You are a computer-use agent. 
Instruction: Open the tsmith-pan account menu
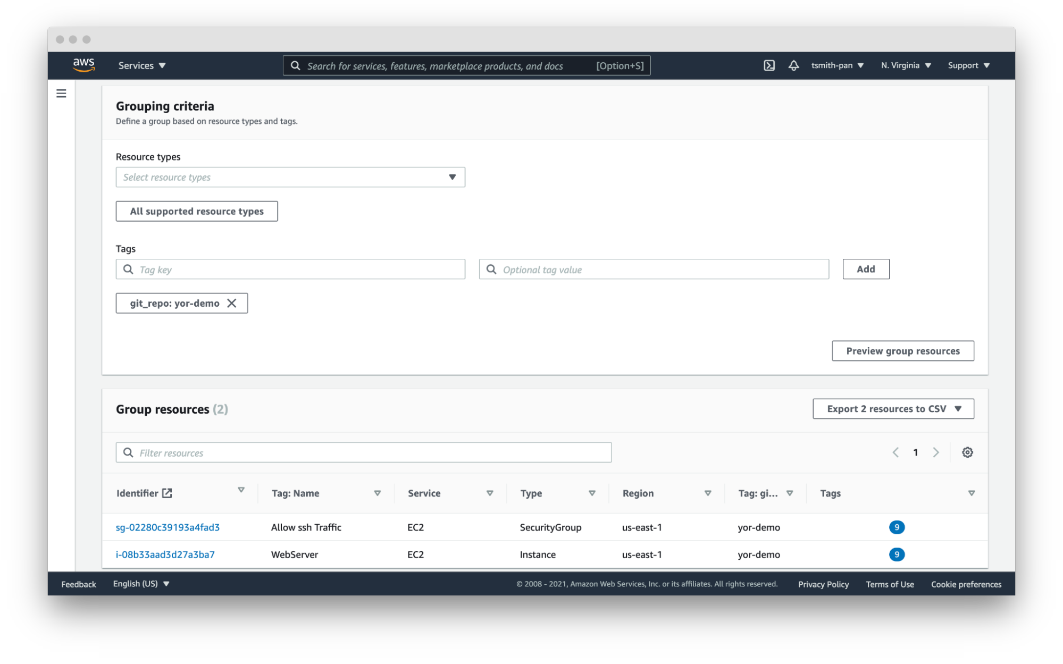837,65
